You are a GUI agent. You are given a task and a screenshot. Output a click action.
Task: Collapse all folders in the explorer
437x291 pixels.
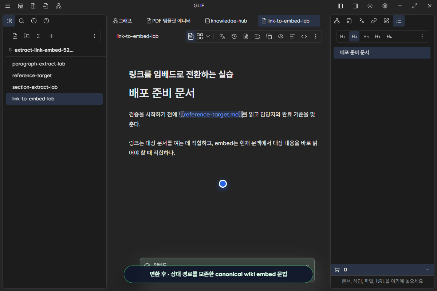point(38,36)
